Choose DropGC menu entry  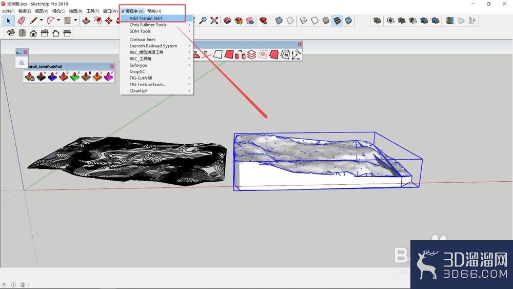[x=156, y=72]
